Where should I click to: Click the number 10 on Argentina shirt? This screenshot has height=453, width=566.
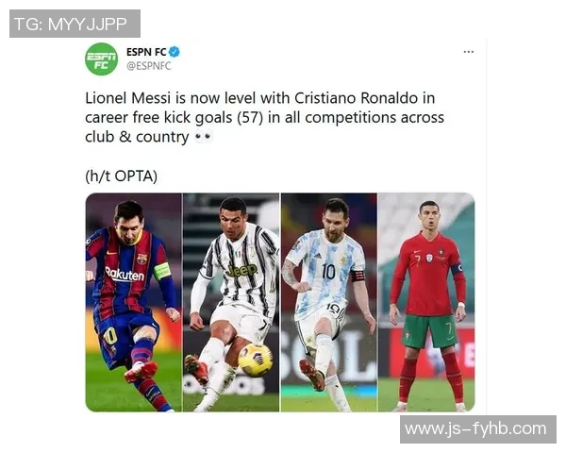click(x=328, y=271)
